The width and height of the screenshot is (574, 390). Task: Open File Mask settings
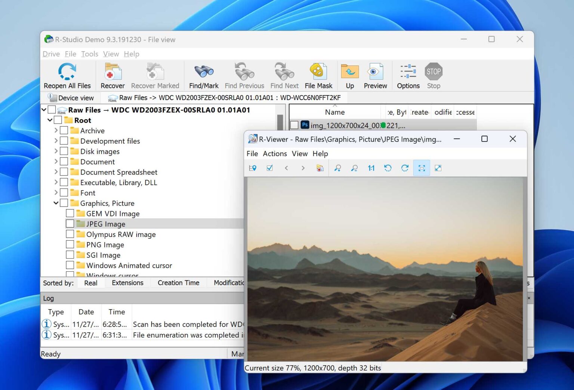click(318, 75)
